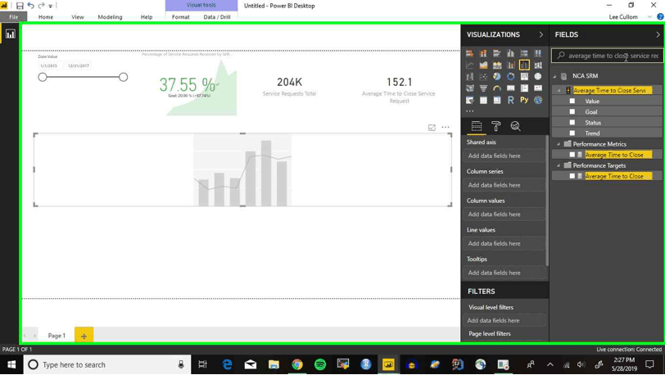This screenshot has width=665, height=375.
Task: Open the Format paint roller pane
Action: (495, 126)
